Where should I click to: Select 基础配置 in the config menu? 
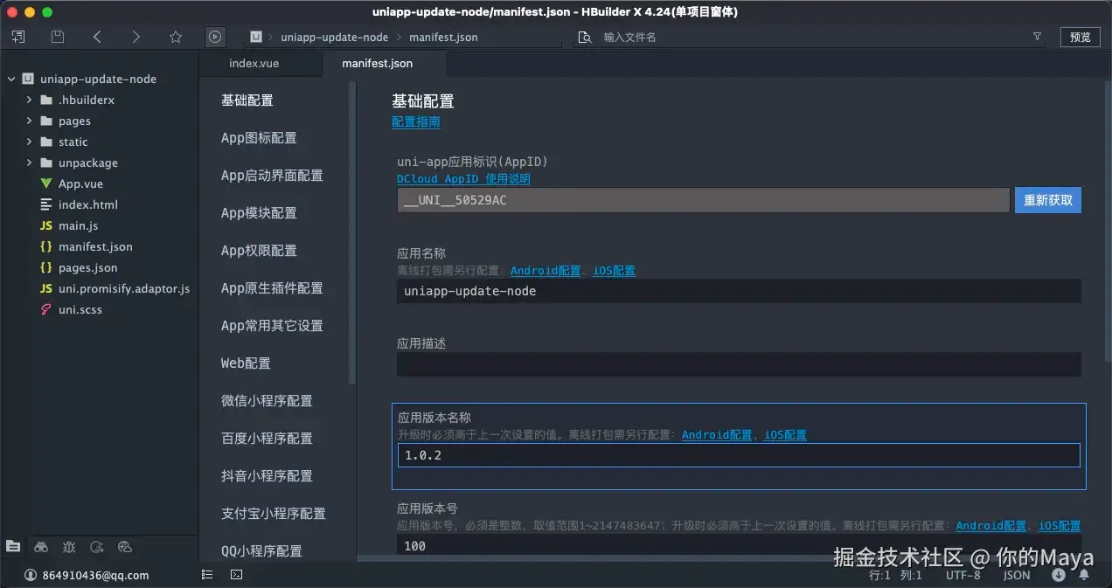point(247,100)
